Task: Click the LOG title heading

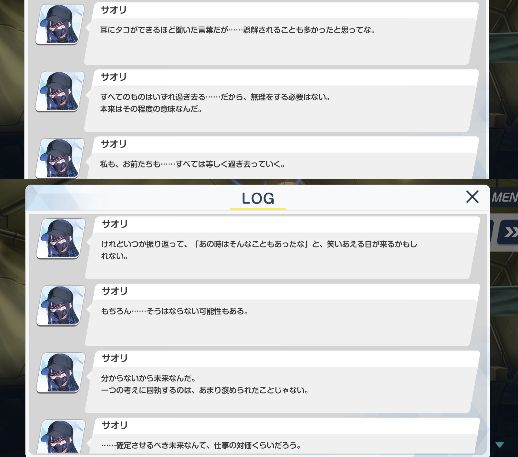Action: point(258,198)
